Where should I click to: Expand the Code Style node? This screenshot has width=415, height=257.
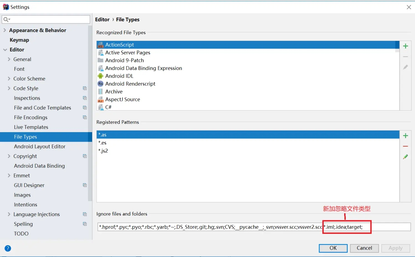[x=9, y=88]
